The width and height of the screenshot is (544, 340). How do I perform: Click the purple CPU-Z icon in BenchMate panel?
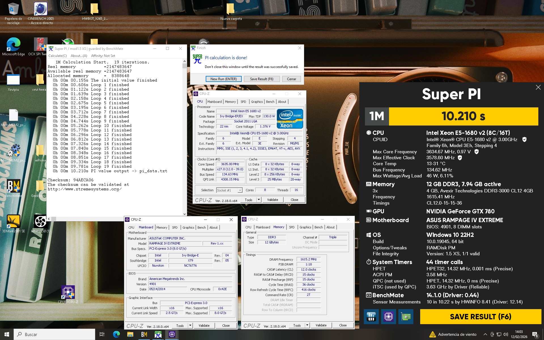[388, 317]
